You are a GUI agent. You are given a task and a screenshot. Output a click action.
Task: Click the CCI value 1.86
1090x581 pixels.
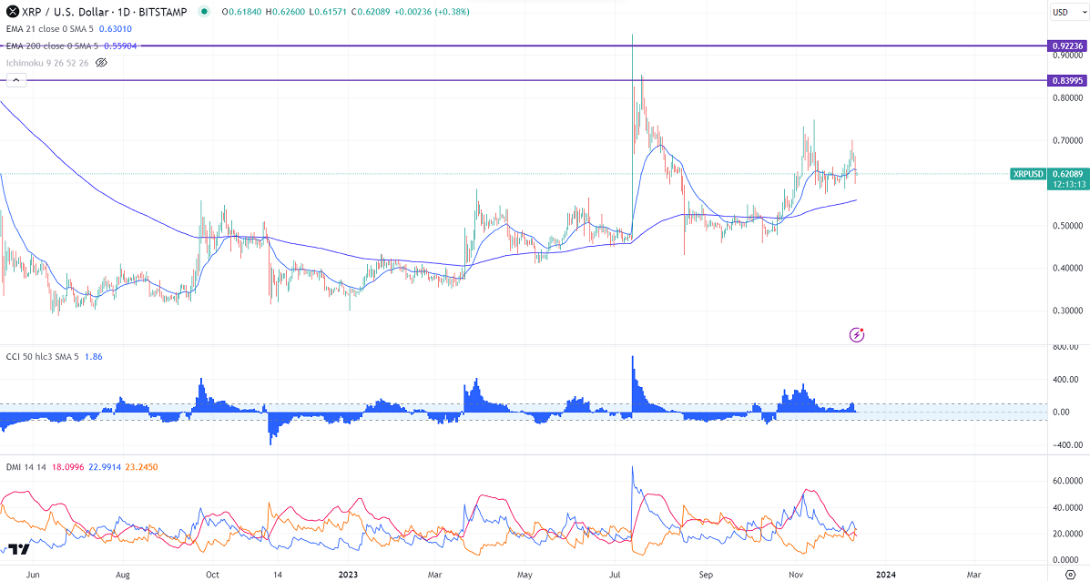(x=93, y=357)
